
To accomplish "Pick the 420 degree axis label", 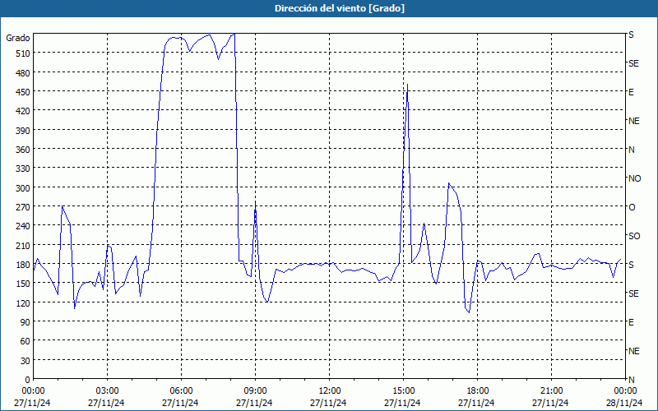I will [23, 111].
